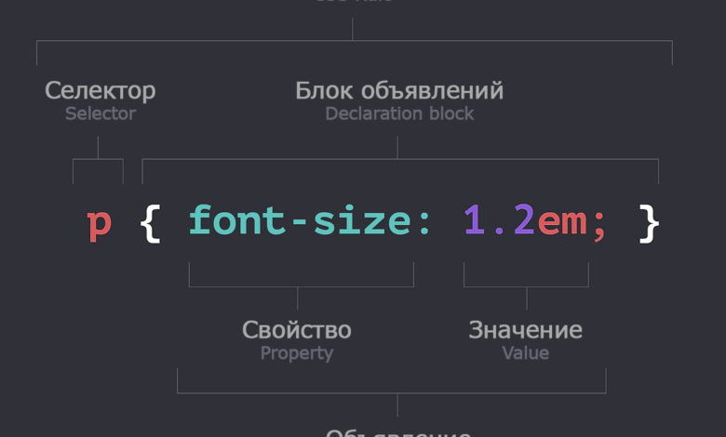Click the red em unit text
726x437 pixels.
[561, 223]
